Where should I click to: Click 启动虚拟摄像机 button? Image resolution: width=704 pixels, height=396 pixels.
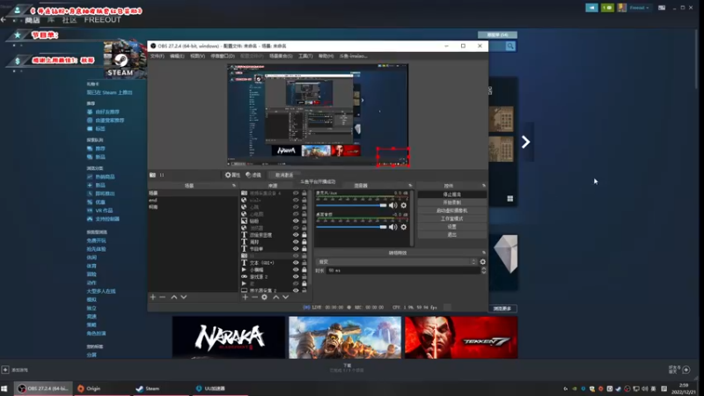point(451,210)
